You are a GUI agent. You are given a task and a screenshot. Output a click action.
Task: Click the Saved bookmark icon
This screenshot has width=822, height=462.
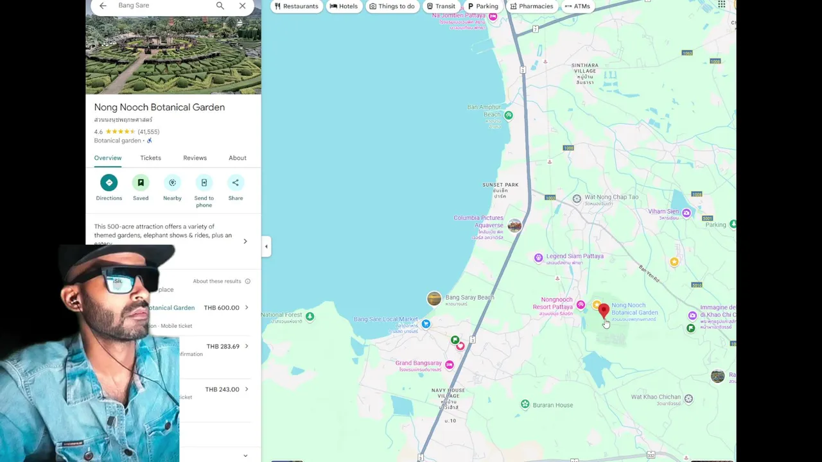(141, 183)
